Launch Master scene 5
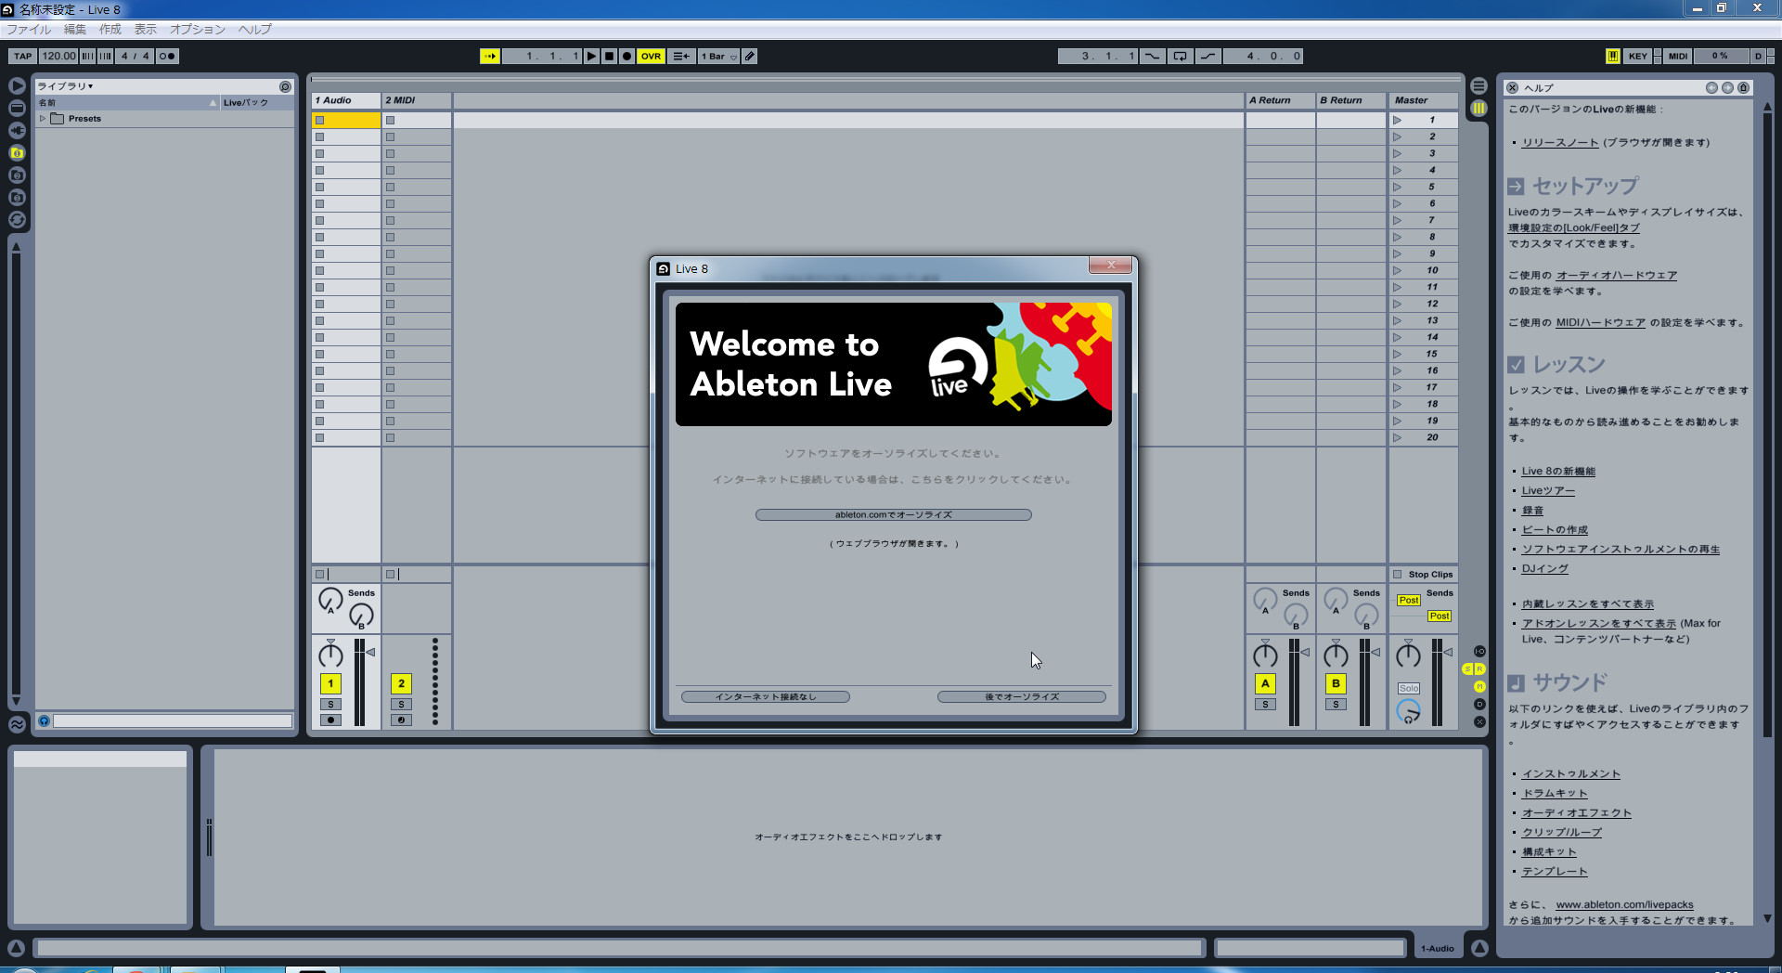Viewport: 1782px width, 973px height. click(1397, 187)
